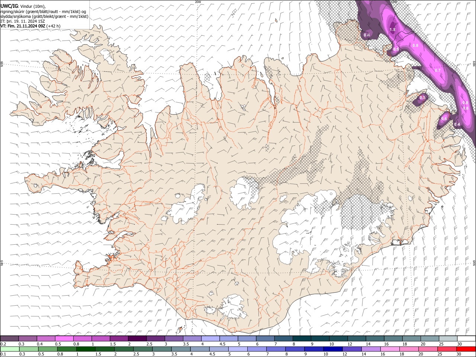Select white upper legend swatch after 30
Screen dimensions: 476x357
point(466,339)
